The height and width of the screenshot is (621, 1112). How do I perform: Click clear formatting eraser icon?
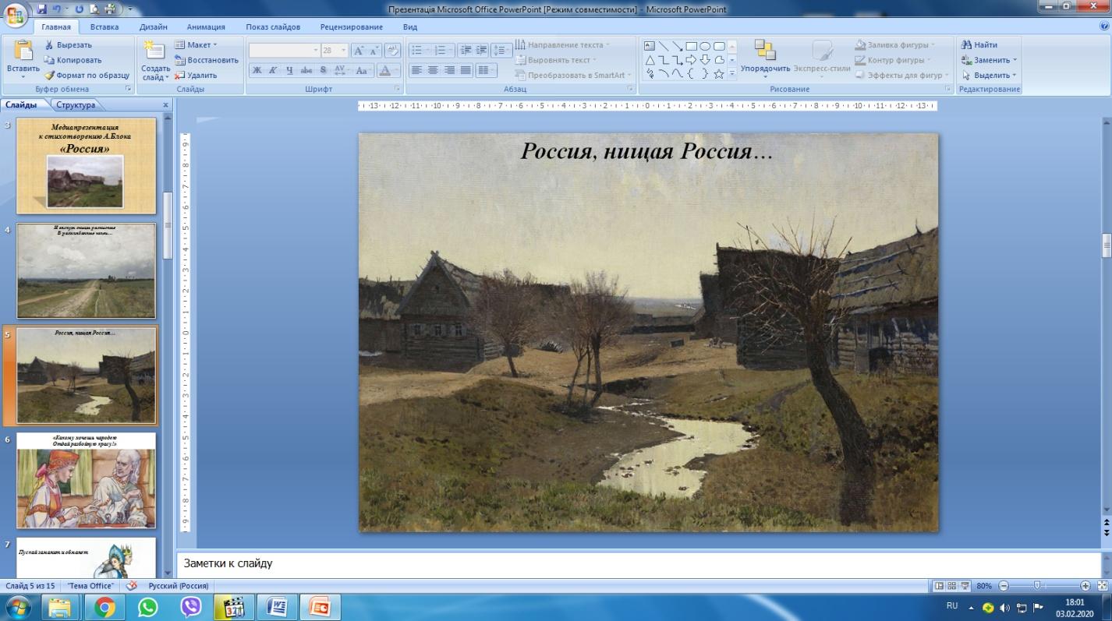click(393, 50)
